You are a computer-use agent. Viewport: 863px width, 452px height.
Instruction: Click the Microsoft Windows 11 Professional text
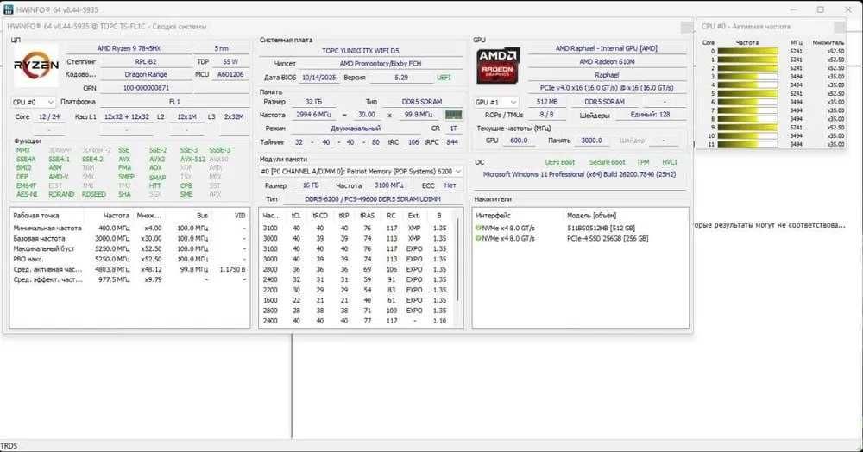pos(579,174)
